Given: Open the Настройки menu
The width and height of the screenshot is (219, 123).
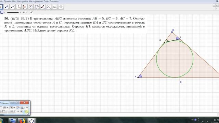Looking at the screenshot, I should pos(23,1).
